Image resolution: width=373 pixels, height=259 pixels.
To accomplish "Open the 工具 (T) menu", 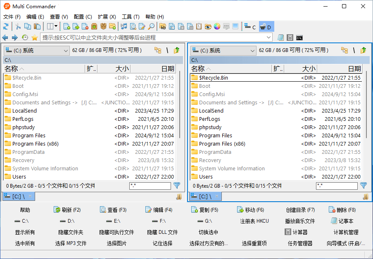I will [x=131, y=17].
